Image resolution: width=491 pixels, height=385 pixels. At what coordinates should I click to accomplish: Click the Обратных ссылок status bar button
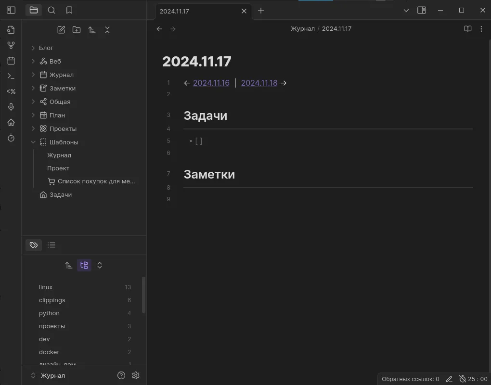click(x=410, y=379)
